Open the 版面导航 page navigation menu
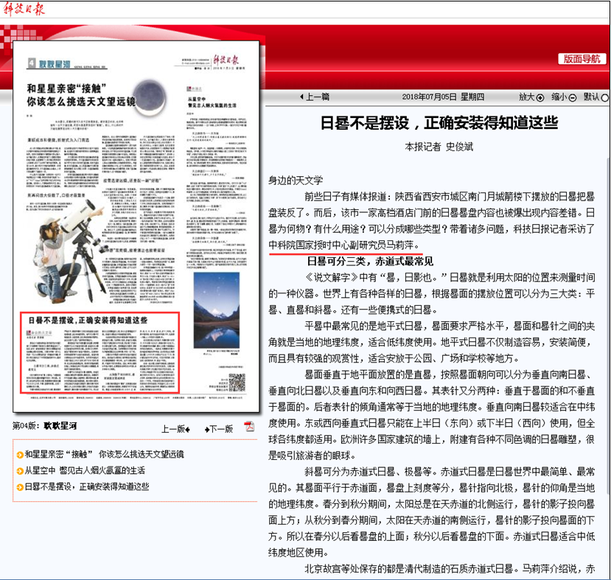 point(579,59)
